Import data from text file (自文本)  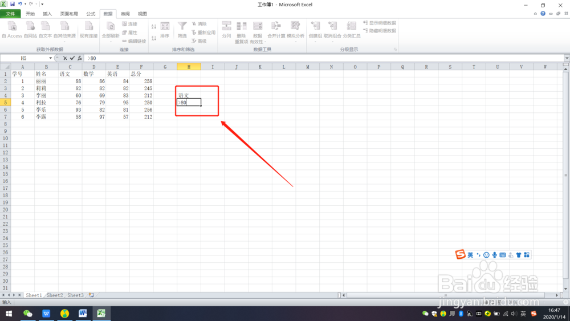click(x=46, y=30)
